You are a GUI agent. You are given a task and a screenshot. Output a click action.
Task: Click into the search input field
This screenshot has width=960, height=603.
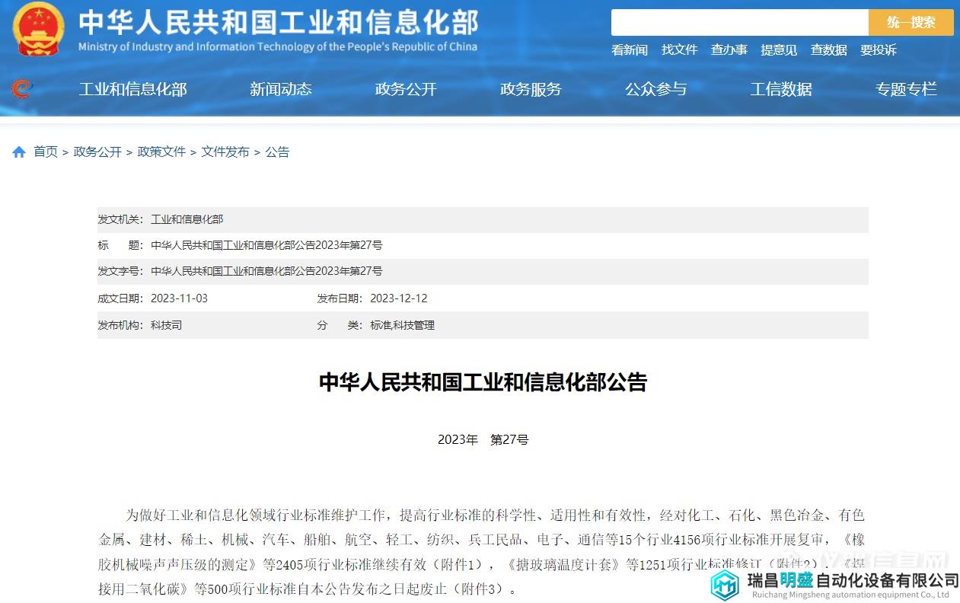click(738, 22)
